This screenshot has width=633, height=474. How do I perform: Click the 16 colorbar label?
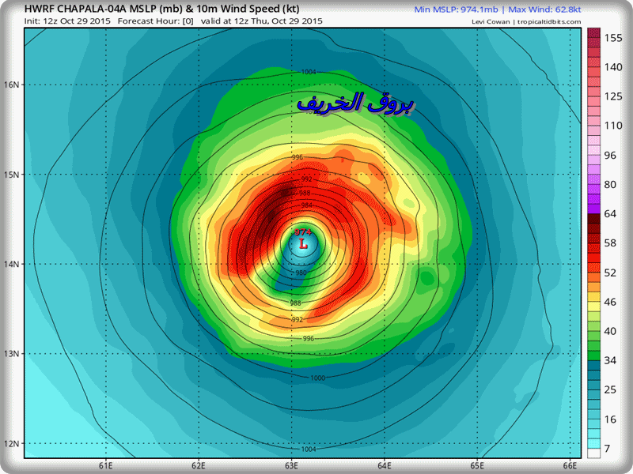(x=610, y=419)
